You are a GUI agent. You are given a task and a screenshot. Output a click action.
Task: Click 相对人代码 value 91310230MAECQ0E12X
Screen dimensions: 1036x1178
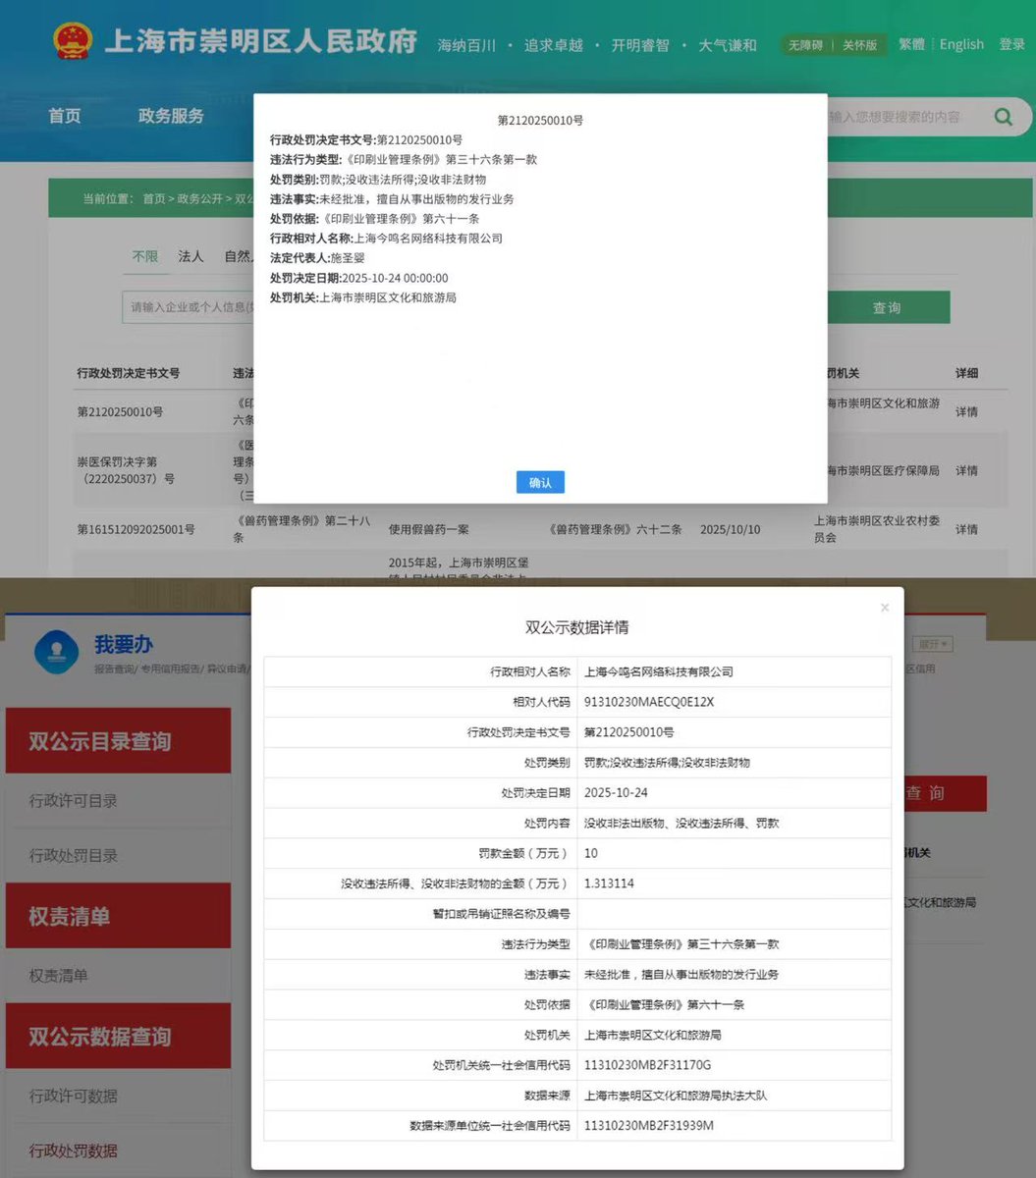click(x=649, y=702)
